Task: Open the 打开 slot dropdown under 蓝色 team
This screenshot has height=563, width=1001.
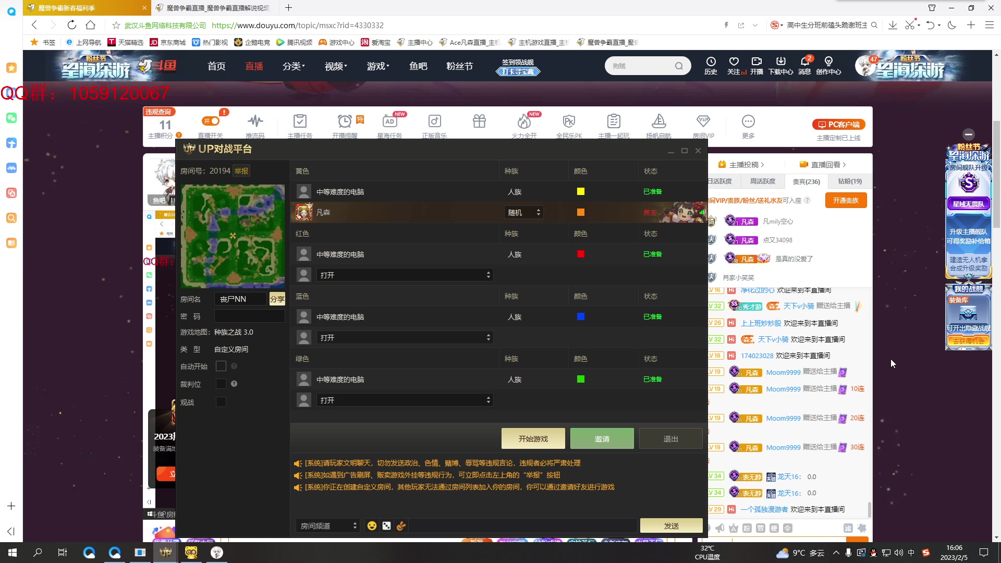Action: 405,338
